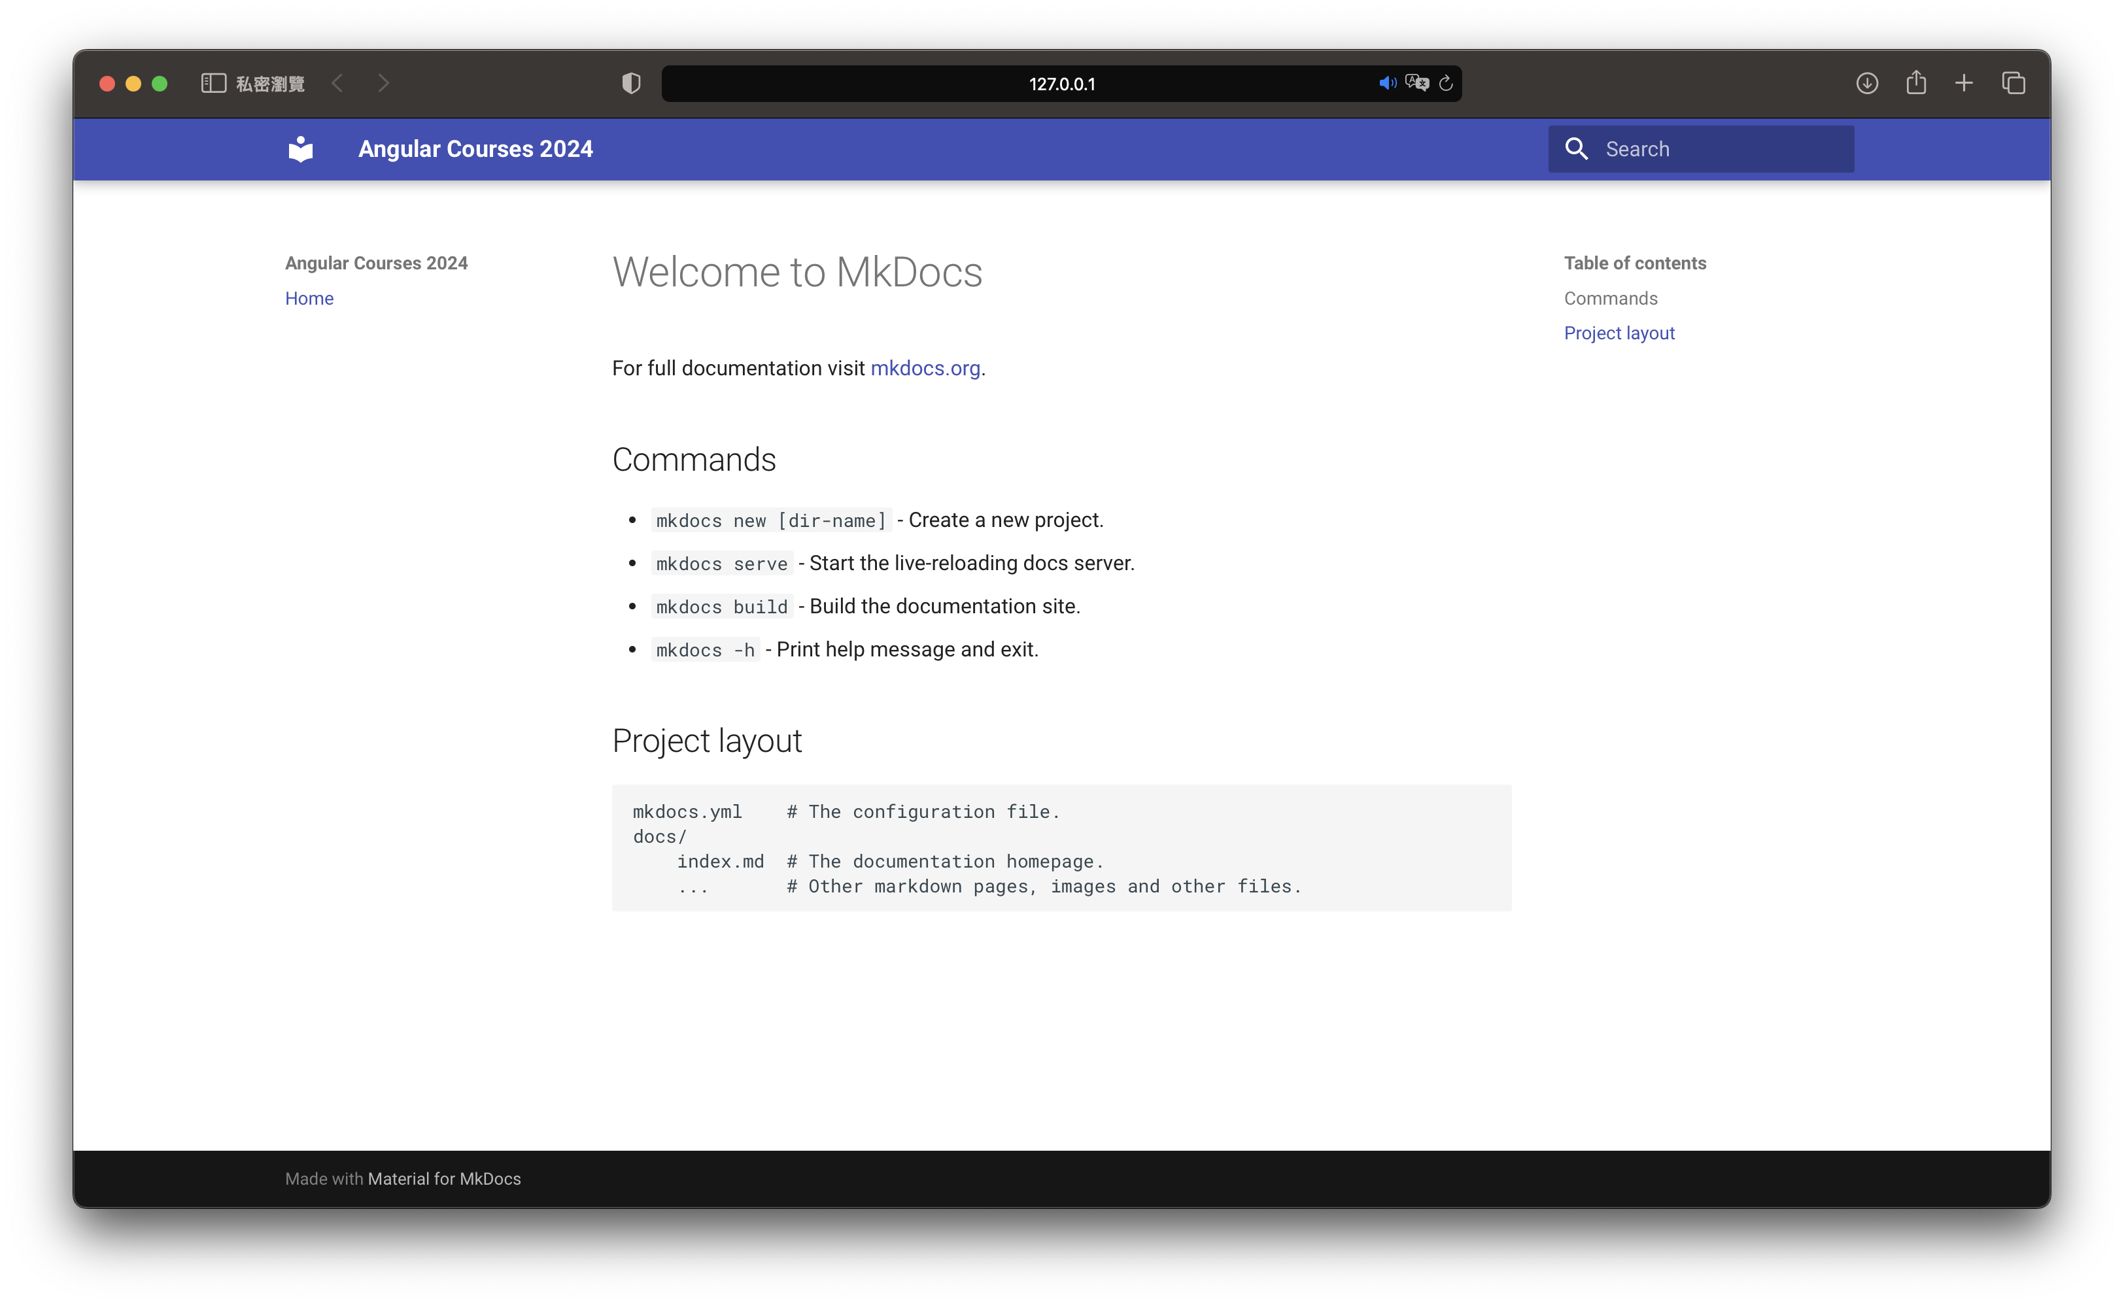Open the mkdocs.org link

click(925, 369)
